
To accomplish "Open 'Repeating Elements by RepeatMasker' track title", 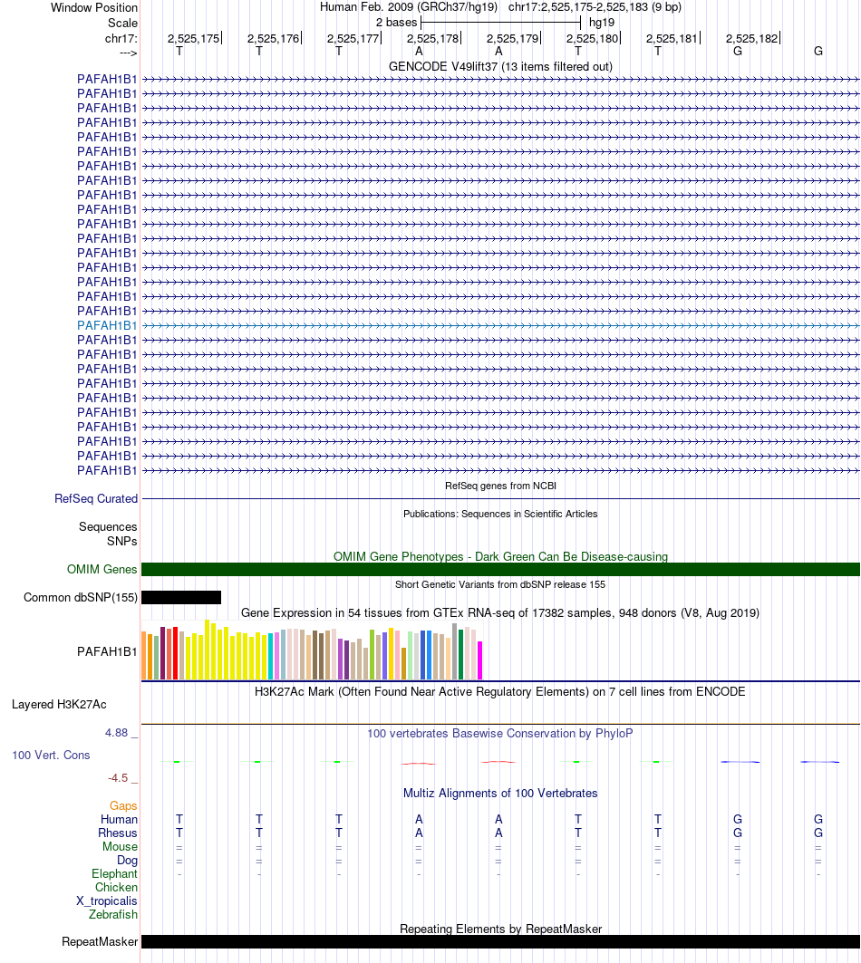I will tap(500, 929).
